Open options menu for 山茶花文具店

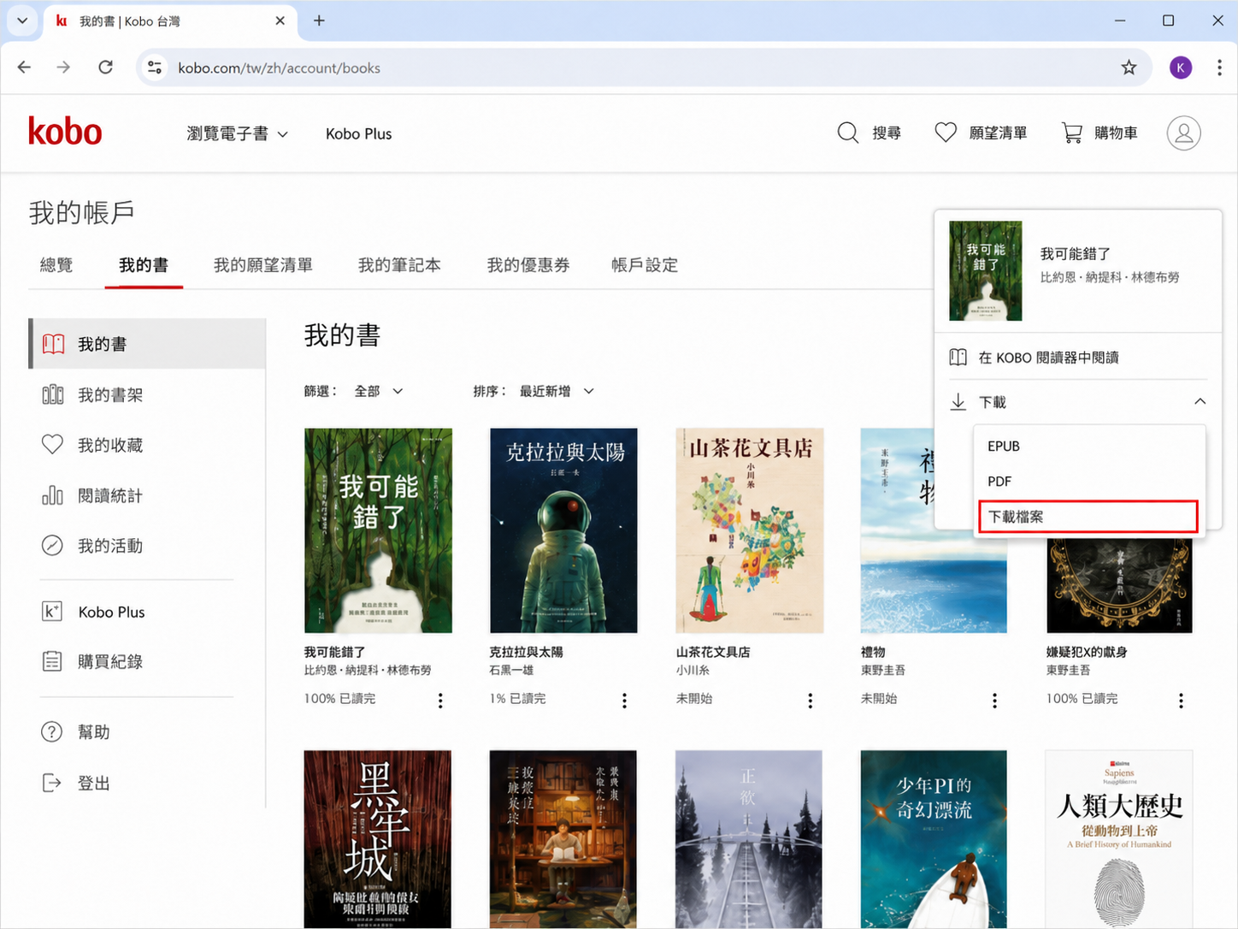point(811,701)
